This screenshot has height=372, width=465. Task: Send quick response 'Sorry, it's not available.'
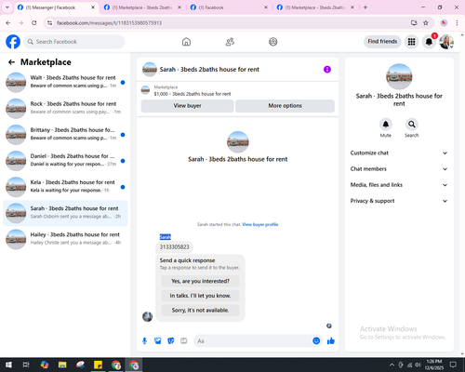(x=200, y=310)
